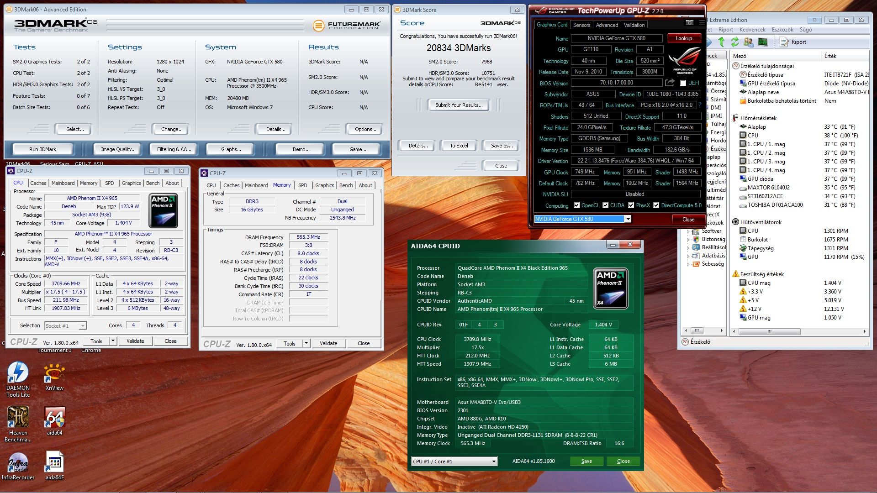877x493 pixels.
Task: Click the Hőmérsékletek thermometer icon
Action: [x=735, y=118]
